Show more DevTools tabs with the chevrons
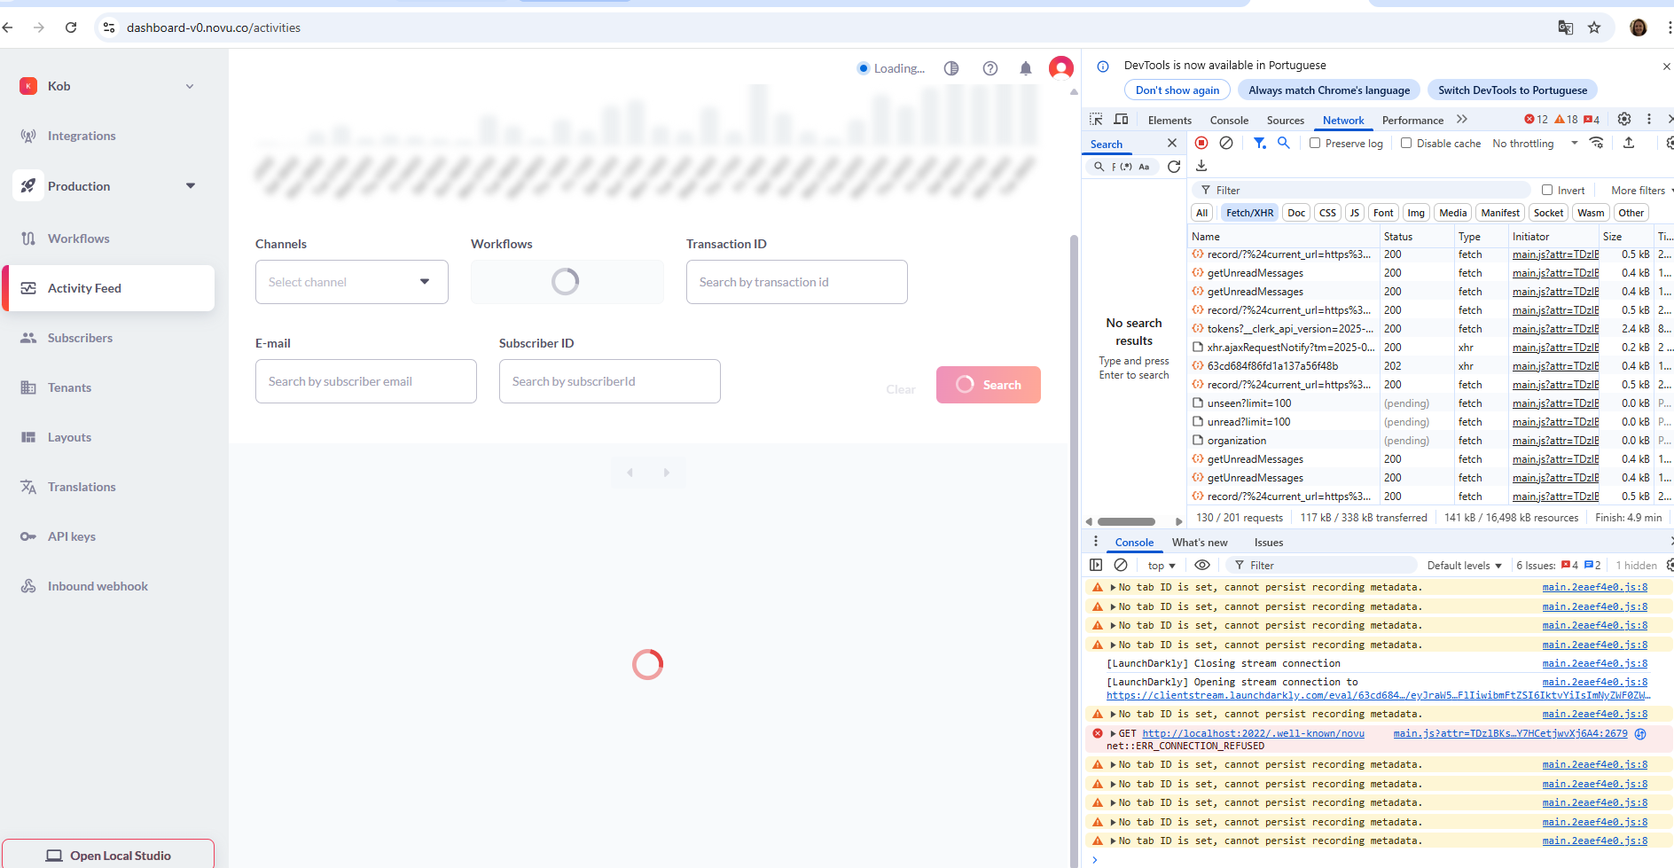This screenshot has height=868, width=1674. [1461, 120]
